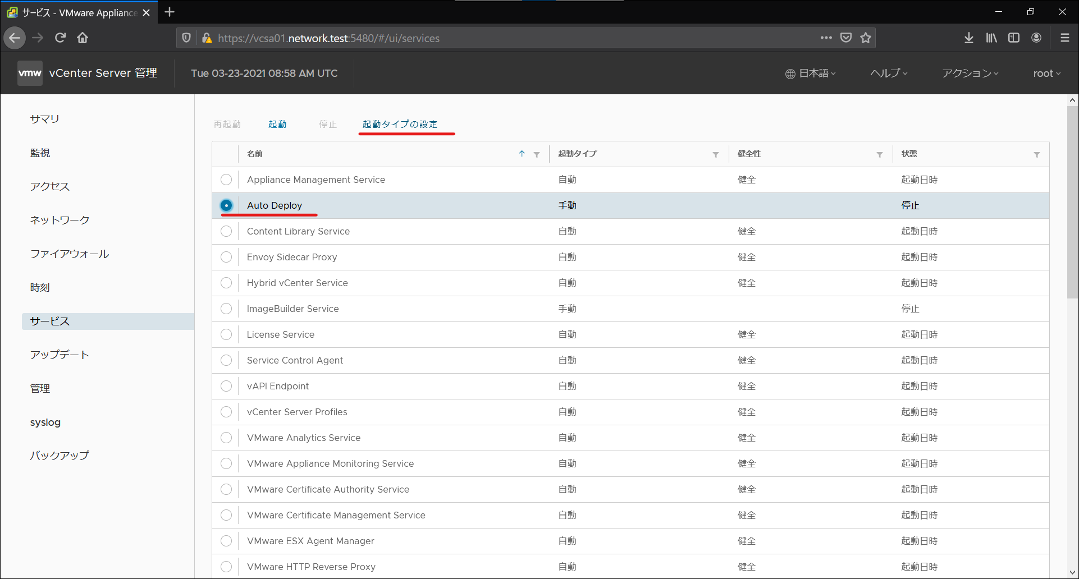The image size is (1079, 579).
Task: Open the browser hamburger menu
Action: click(1064, 38)
